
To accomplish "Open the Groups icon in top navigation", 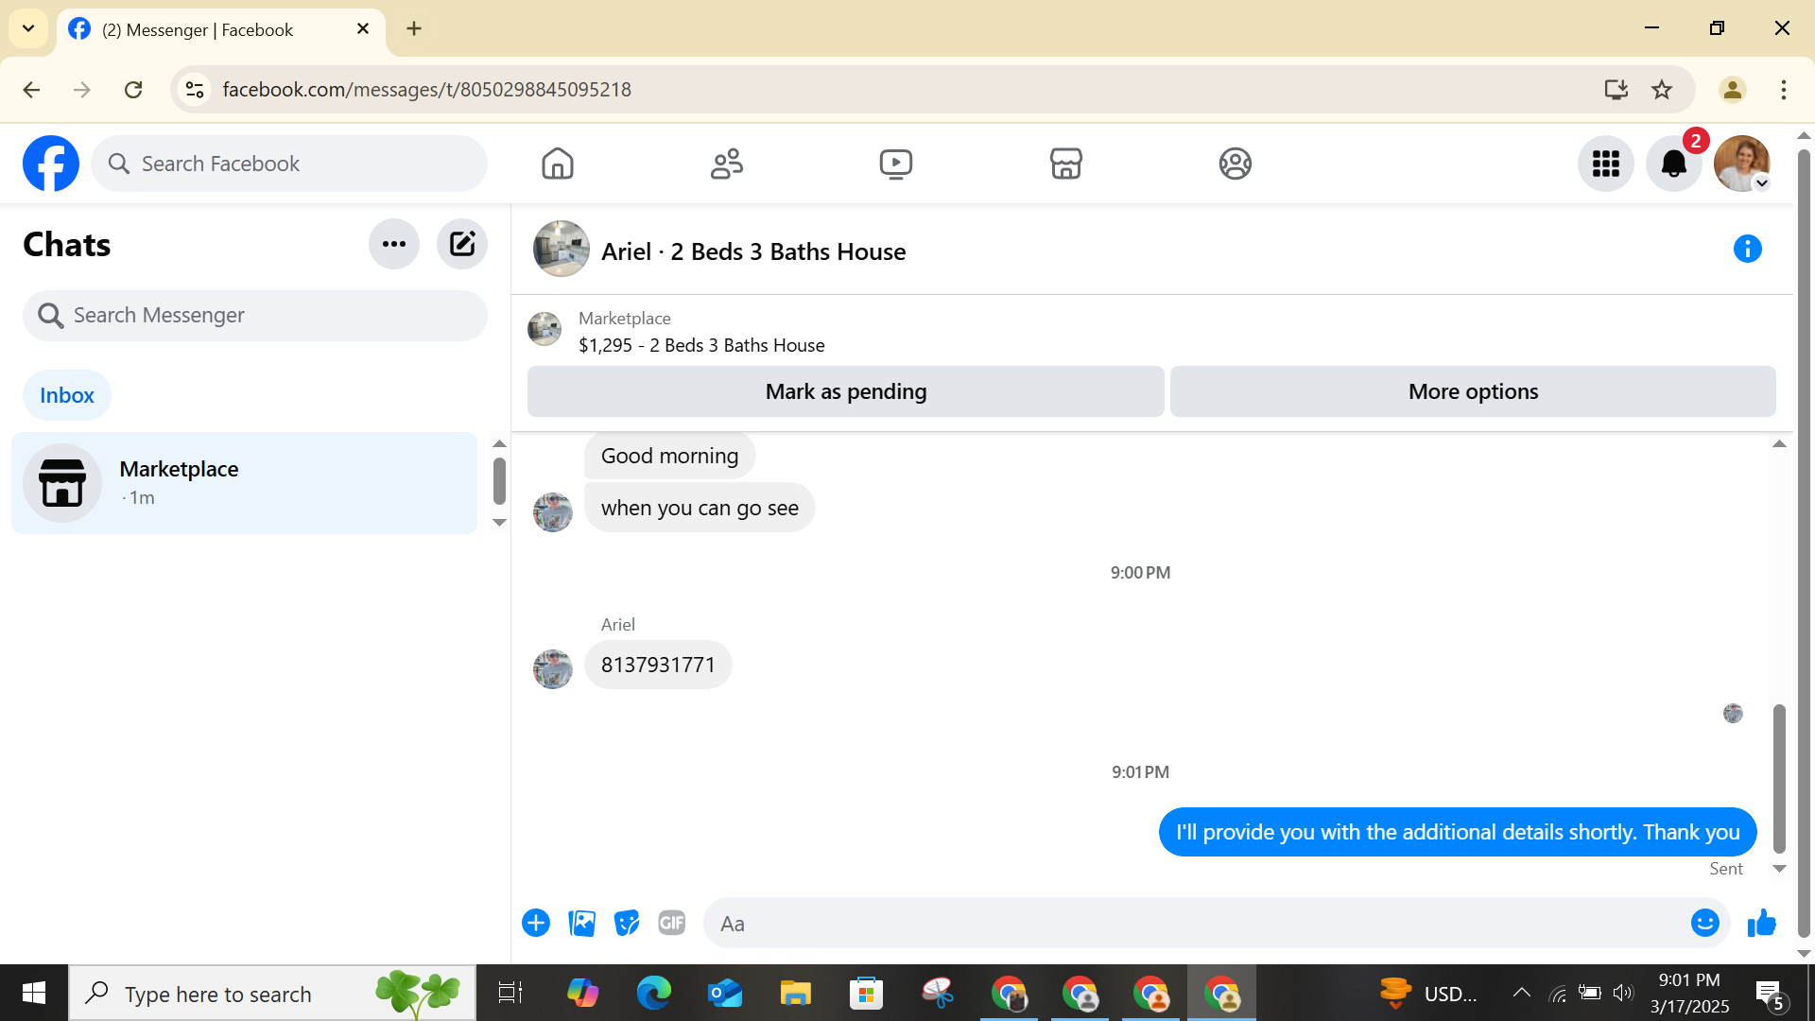I will [x=1235, y=164].
